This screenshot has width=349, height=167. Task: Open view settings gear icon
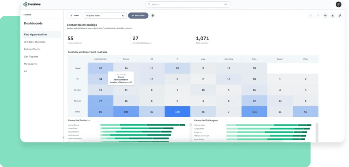click(152, 16)
